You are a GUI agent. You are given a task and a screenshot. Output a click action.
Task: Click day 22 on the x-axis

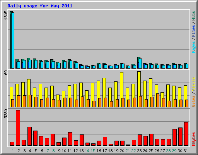pos(133,151)
